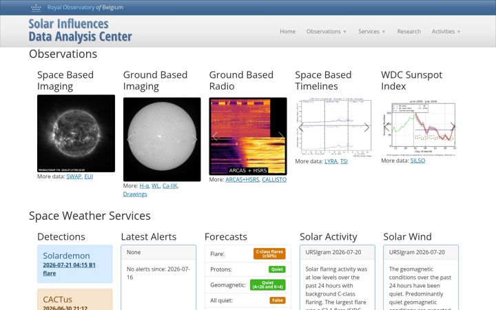Select 'No alerts since: 2026-07-16' text
The image size is (496, 310).
pyautogui.click(x=158, y=273)
